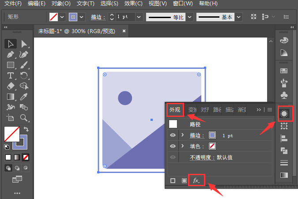Open the Brushes panel icon
The height and width of the screenshot is (199, 298).
284,83
